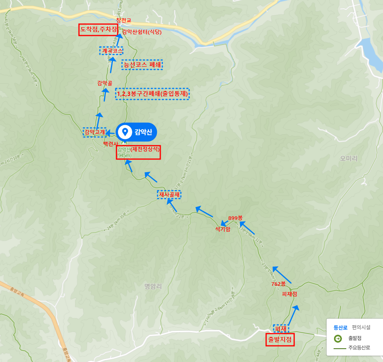Viewport: 383px width, 362px height.
Task: Click the 출발점 green arrow icon
Action: pos(338,339)
